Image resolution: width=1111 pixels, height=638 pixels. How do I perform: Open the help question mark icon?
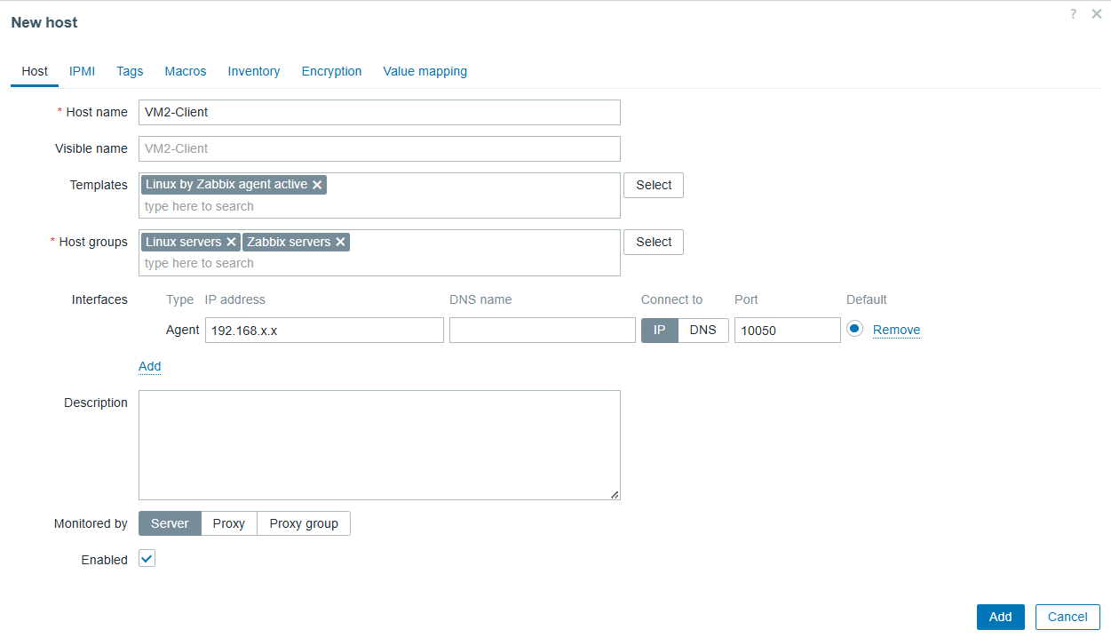[x=1073, y=14]
